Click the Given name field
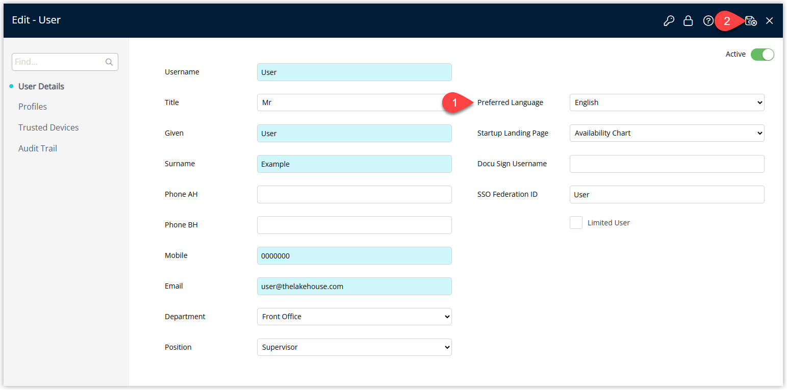 click(x=354, y=133)
